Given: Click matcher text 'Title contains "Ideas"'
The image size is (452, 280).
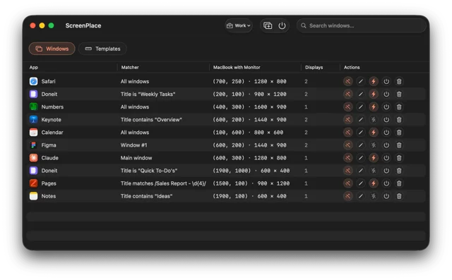Looking at the screenshot, I should [146, 196].
